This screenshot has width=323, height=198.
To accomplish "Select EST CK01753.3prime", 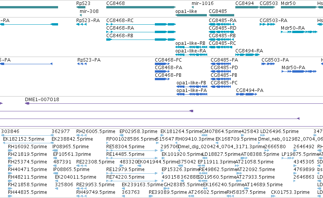I will (x=290, y=192).
